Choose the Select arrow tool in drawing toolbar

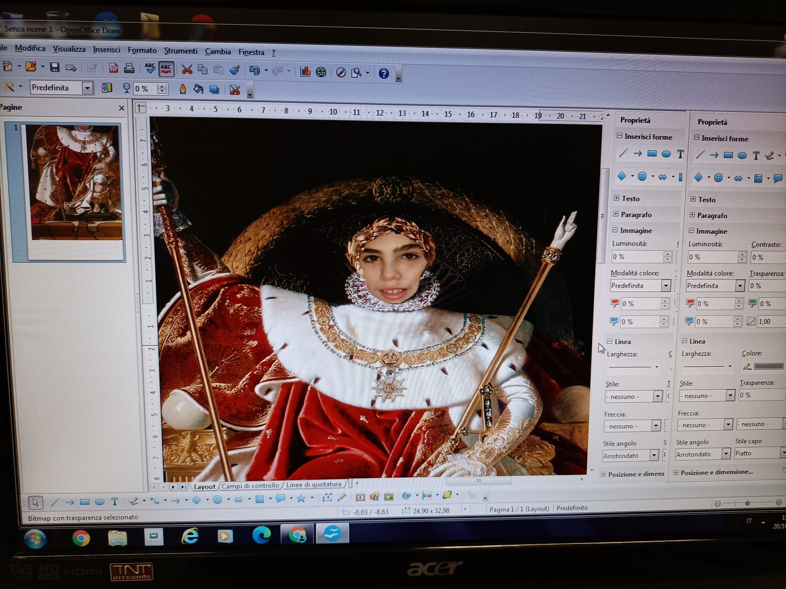click(x=35, y=502)
